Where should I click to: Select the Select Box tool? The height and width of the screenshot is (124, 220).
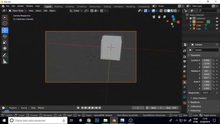5,17
